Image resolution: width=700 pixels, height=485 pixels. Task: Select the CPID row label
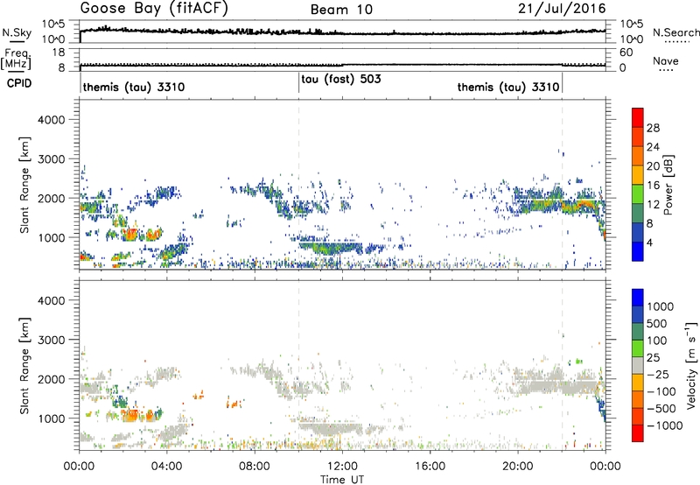tap(19, 83)
